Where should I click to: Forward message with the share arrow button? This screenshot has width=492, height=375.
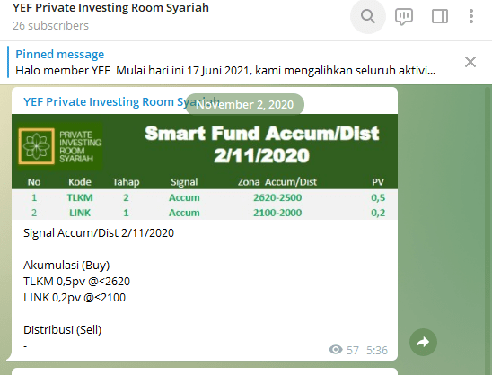(423, 342)
